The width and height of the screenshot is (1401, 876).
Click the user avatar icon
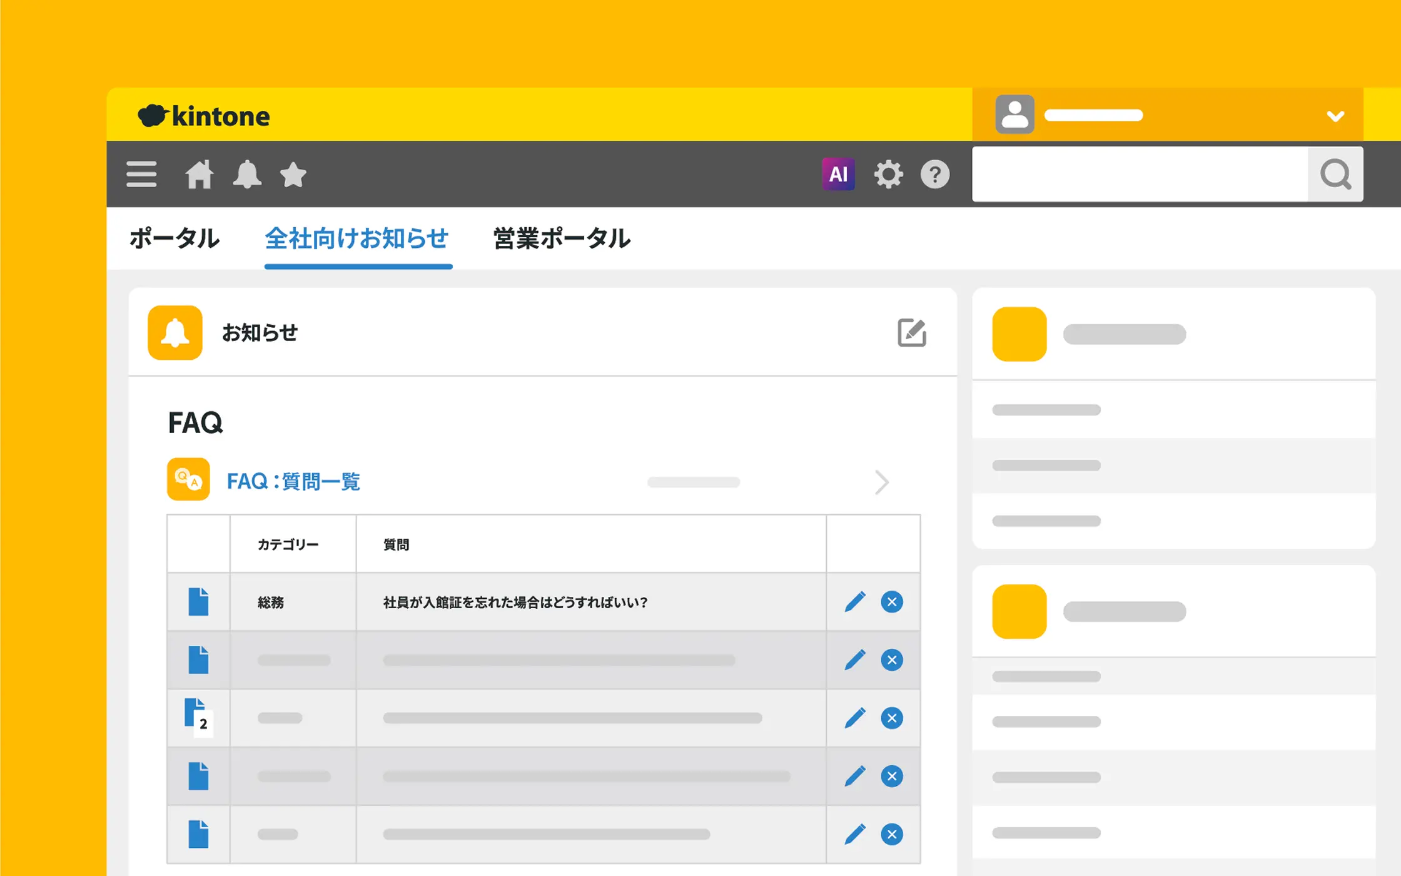pos(1014,115)
